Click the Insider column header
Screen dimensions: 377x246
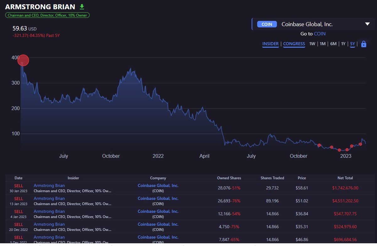[x=73, y=178]
